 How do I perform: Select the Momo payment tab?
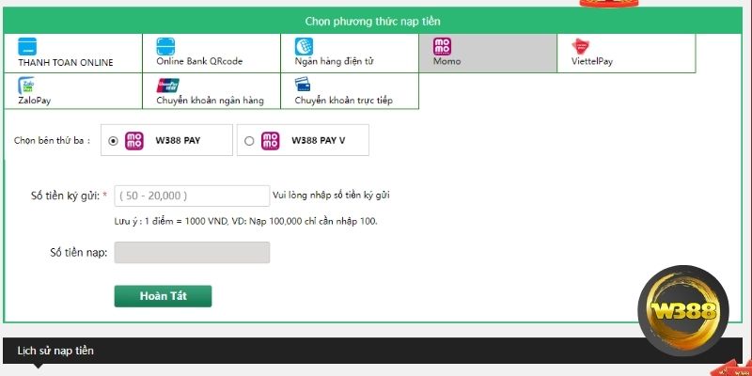488,54
